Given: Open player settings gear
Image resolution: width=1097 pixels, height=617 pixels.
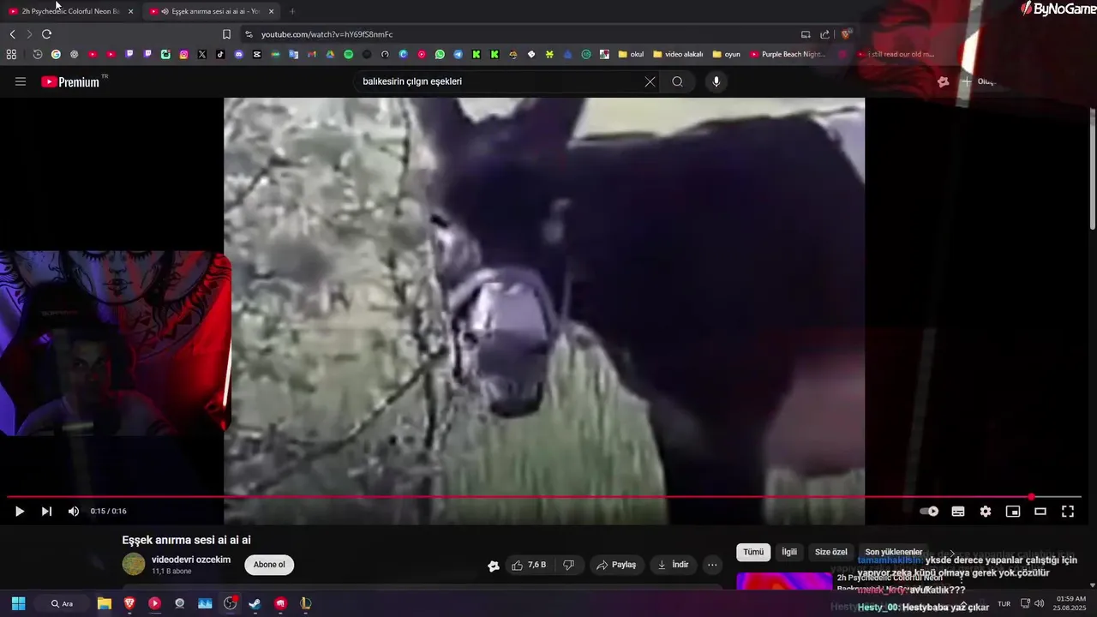Looking at the screenshot, I should (986, 512).
